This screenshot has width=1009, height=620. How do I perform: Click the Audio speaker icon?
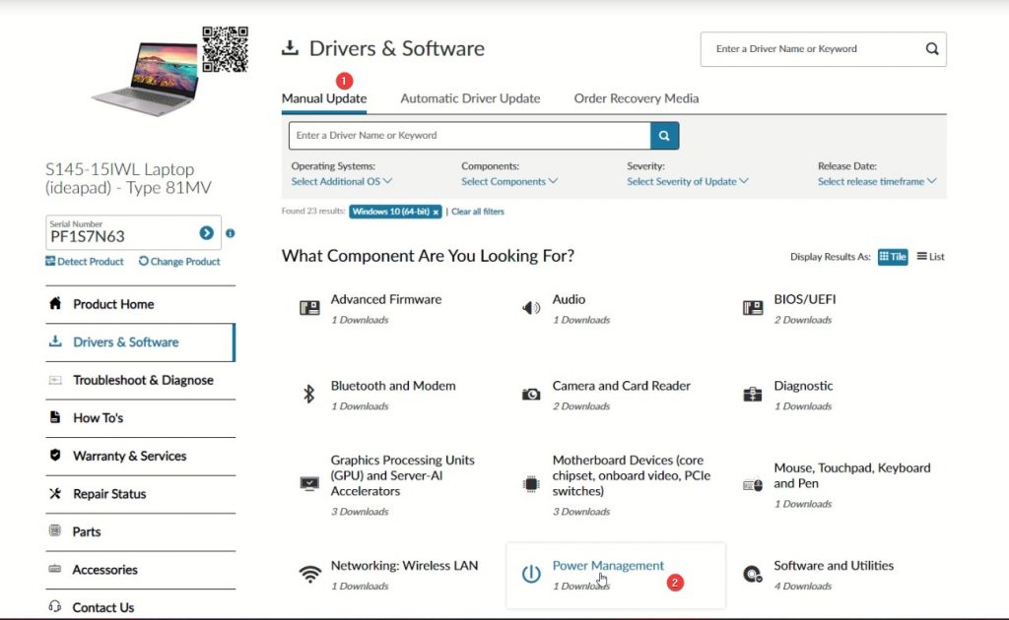point(531,307)
